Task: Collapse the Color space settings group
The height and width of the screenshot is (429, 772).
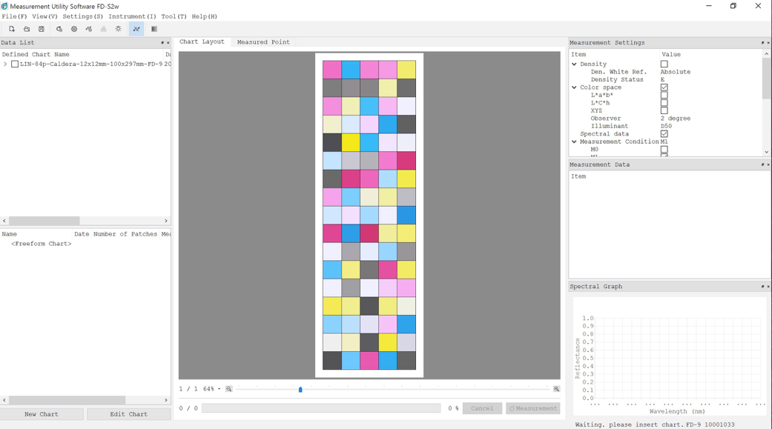Action: [574, 87]
